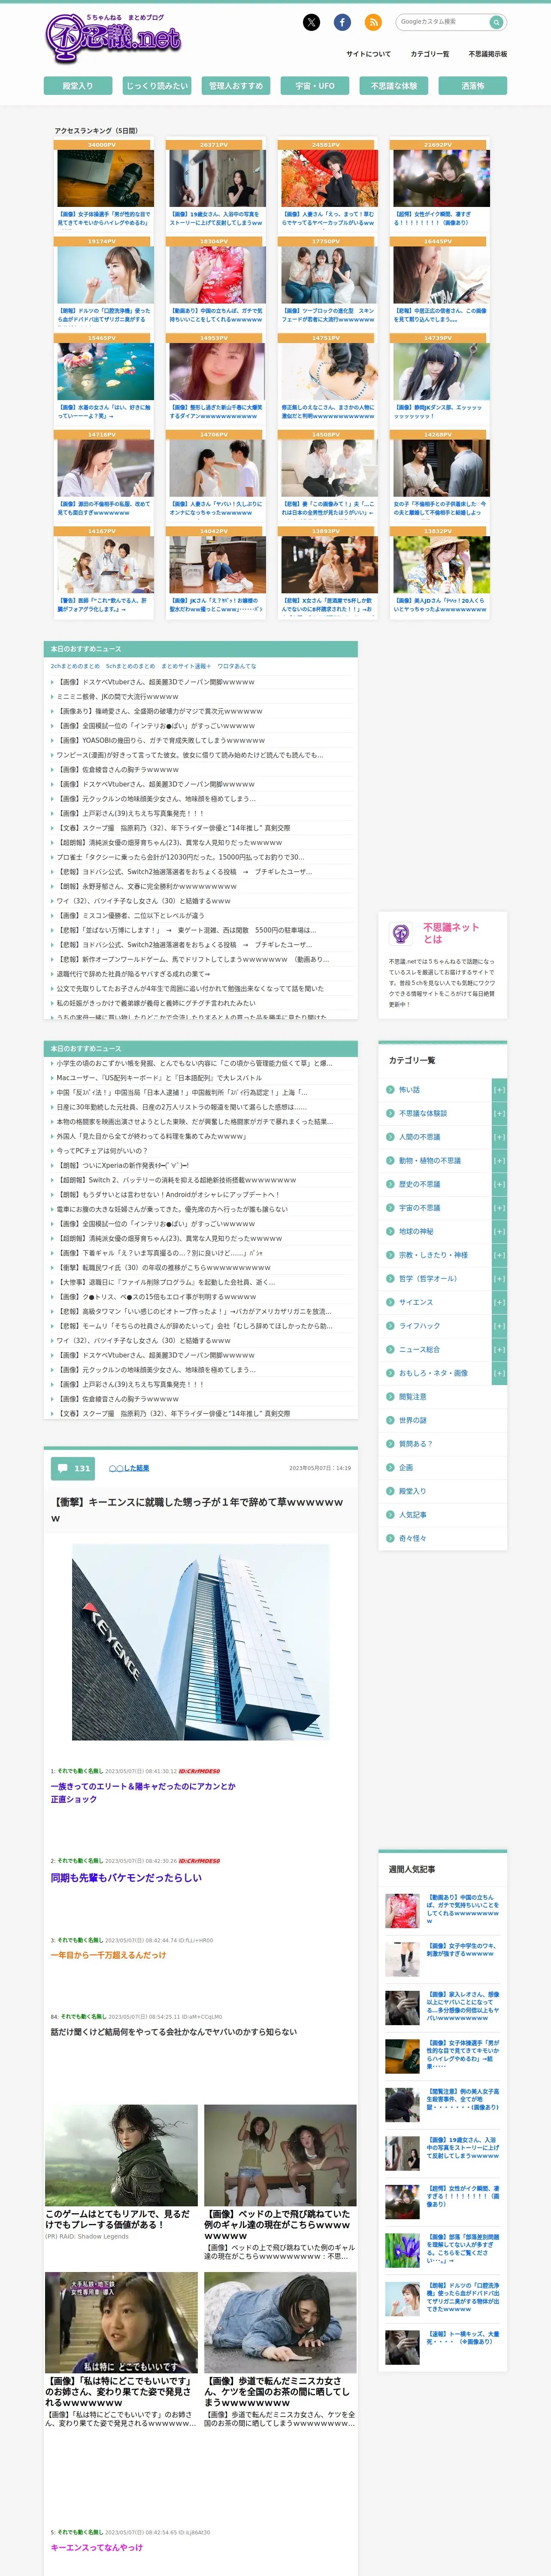The image size is (551, 2576).
Task: Open the 2chまとめのまとめ link
Action: 75,666
